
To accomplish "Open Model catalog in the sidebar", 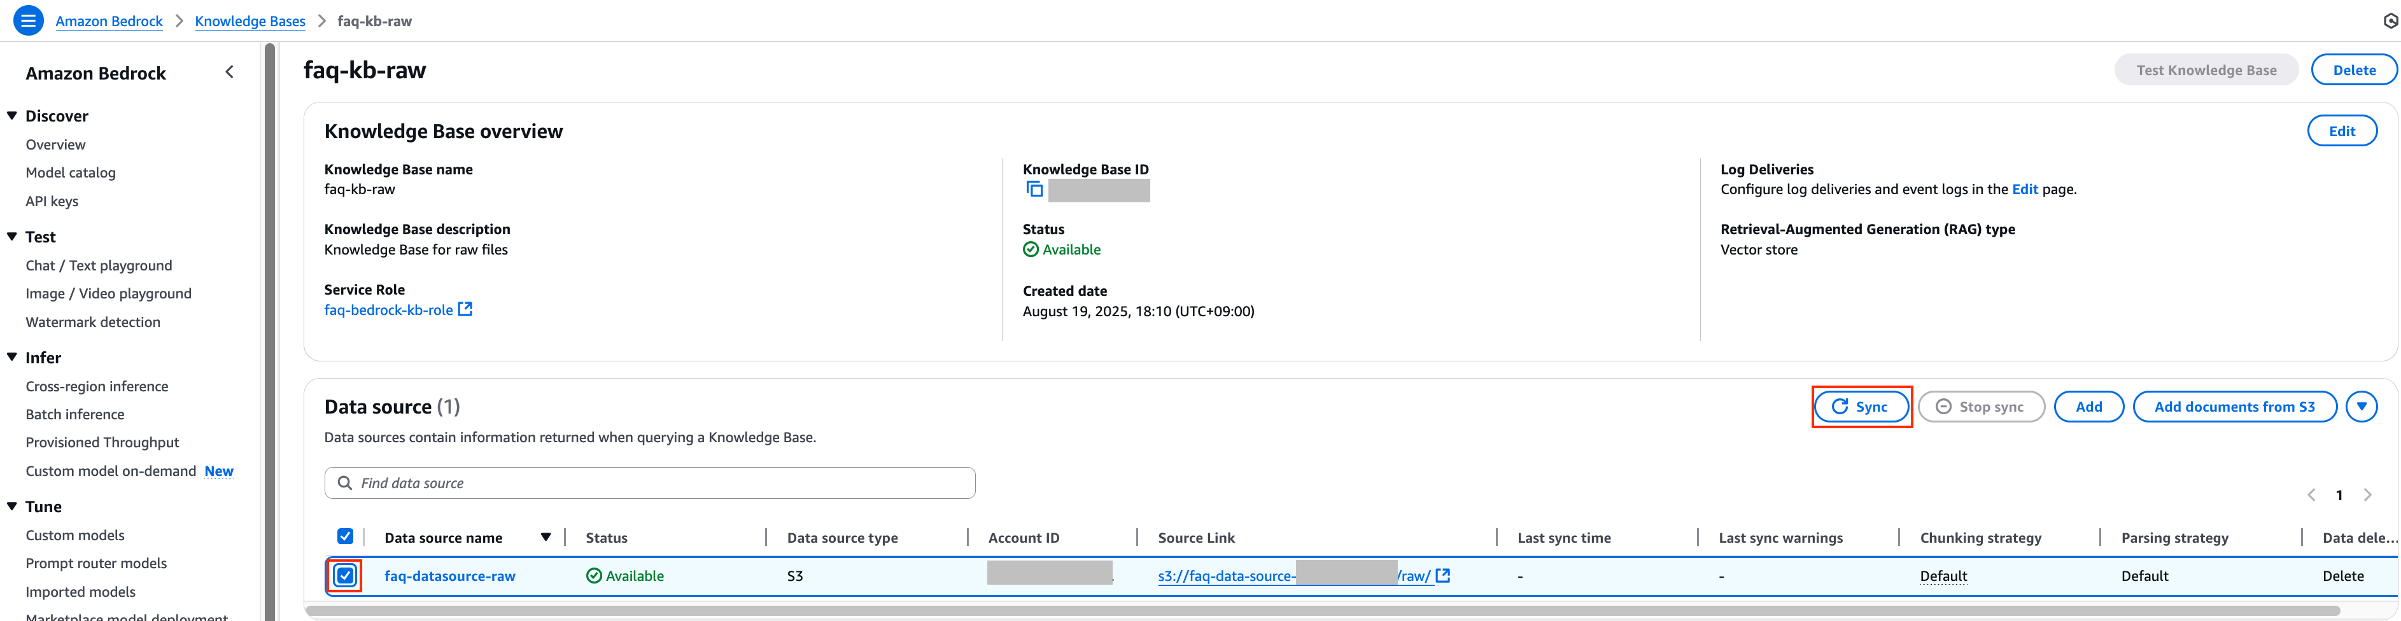I will click(x=71, y=172).
